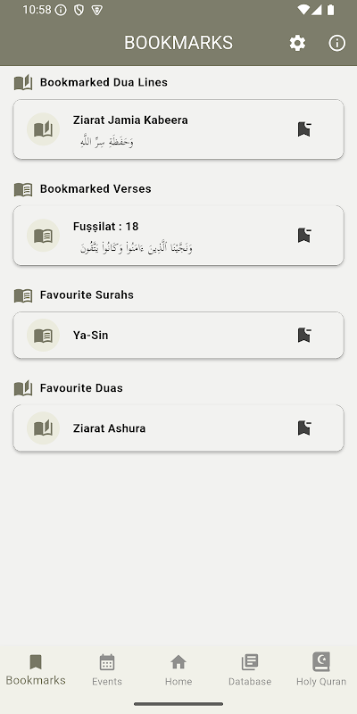Open settings via the gear icon

click(297, 43)
